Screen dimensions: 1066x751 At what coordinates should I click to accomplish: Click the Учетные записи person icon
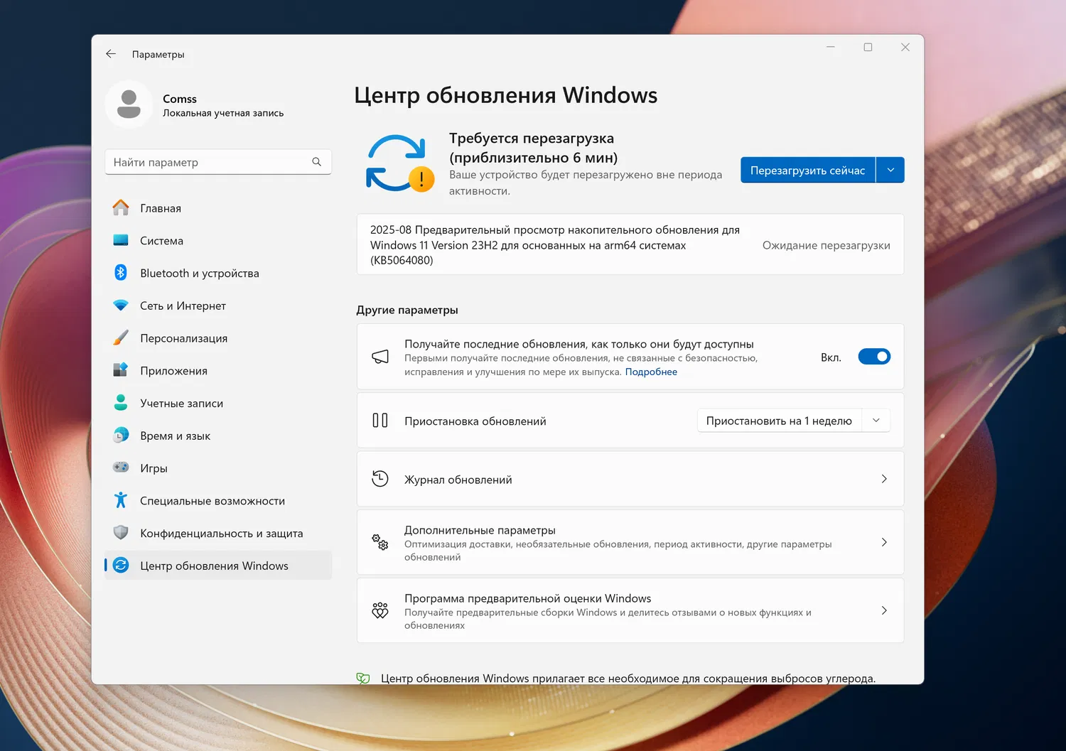(x=121, y=403)
